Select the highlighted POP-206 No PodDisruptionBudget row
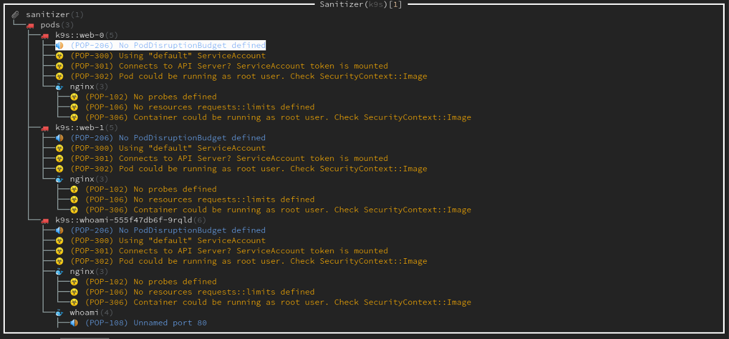 168,46
